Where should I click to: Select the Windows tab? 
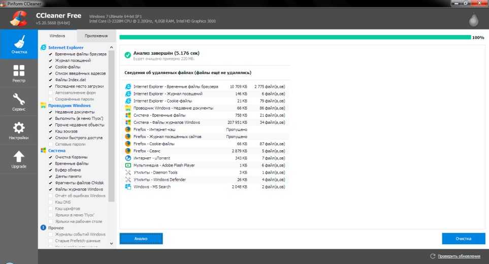coord(57,36)
